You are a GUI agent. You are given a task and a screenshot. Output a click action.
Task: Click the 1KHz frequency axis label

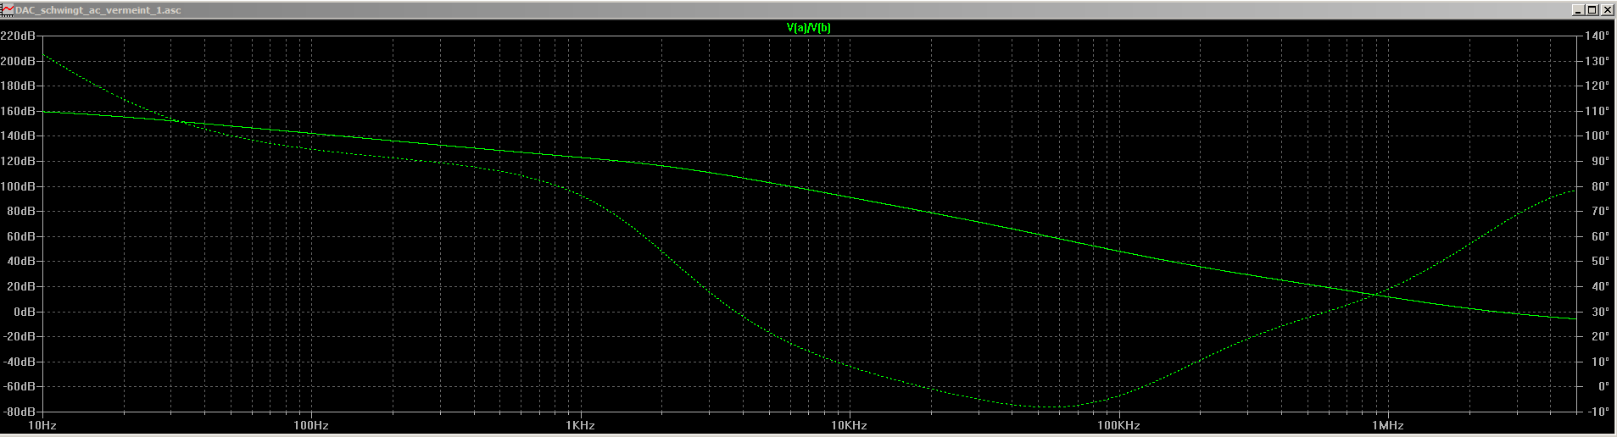580,426
